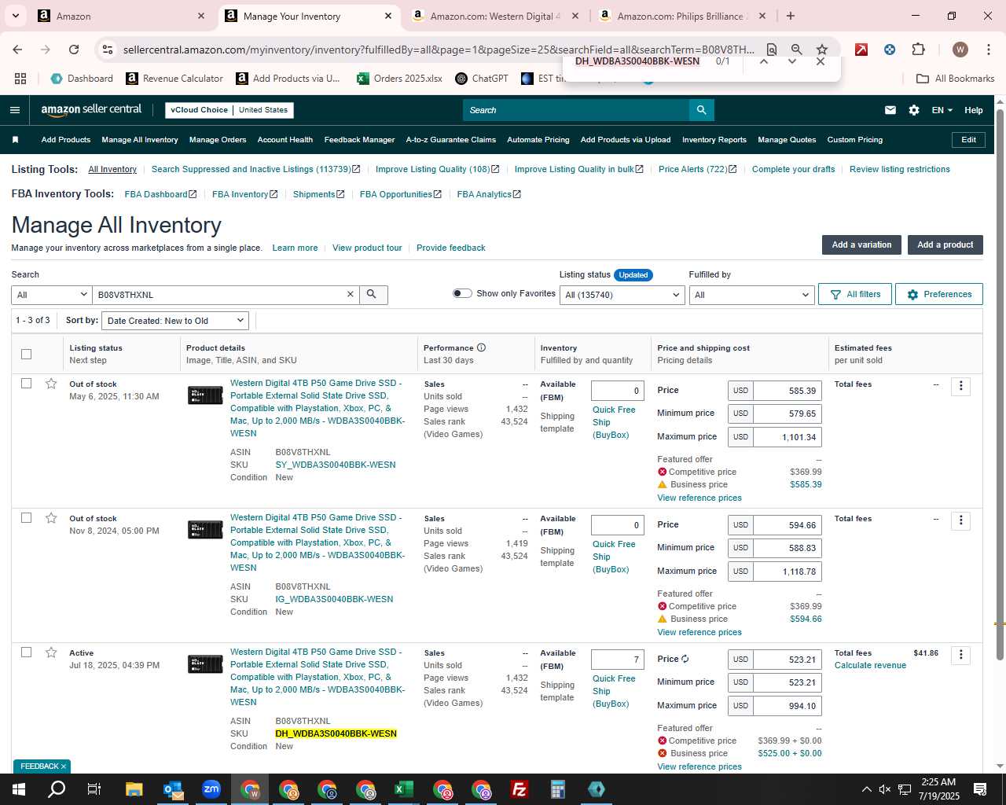
Task: Open Feedback Manager menu item
Action: click(359, 140)
